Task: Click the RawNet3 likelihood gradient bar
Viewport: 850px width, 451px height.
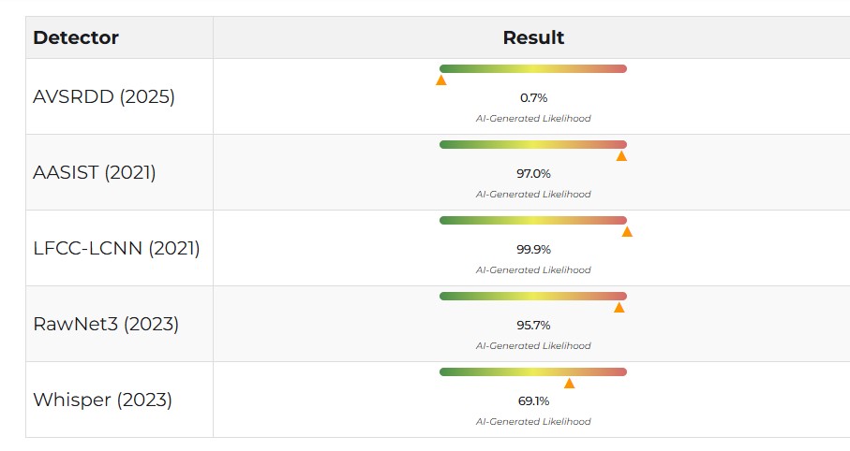Action: tap(532, 296)
